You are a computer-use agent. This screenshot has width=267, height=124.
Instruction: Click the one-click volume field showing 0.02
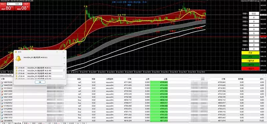(15, 4)
